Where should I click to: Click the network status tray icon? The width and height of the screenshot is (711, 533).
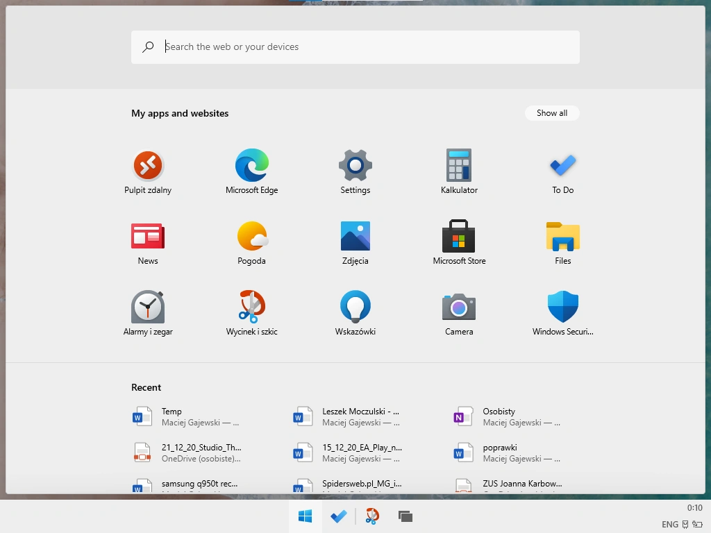click(x=685, y=525)
